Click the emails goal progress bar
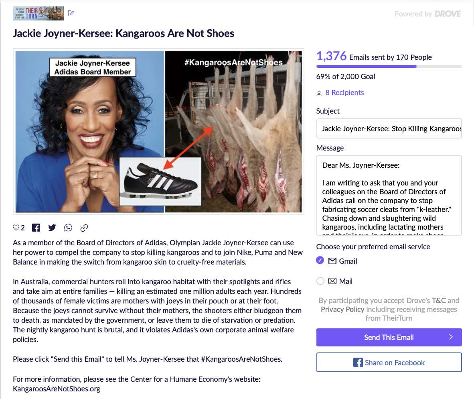This screenshot has width=474, height=399. [389, 66]
